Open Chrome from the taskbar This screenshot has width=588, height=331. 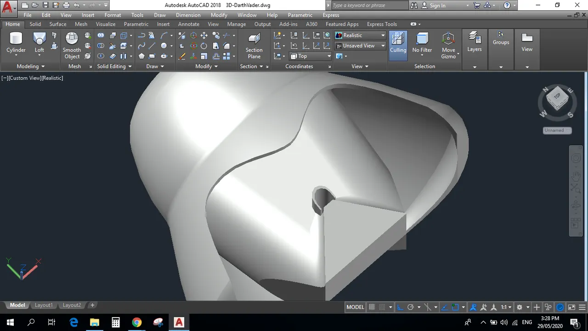(136, 322)
